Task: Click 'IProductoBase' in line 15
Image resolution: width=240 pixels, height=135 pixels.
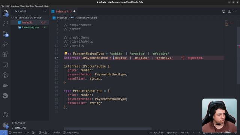Action: pyautogui.click(x=94, y=66)
